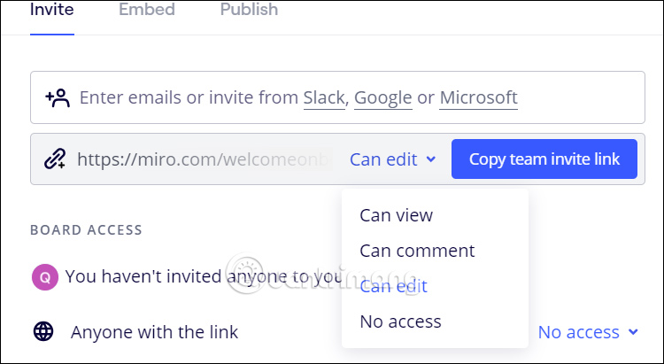This screenshot has width=664, height=364.
Task: Click the globe icon beside Anyone with the link
Action: (44, 332)
